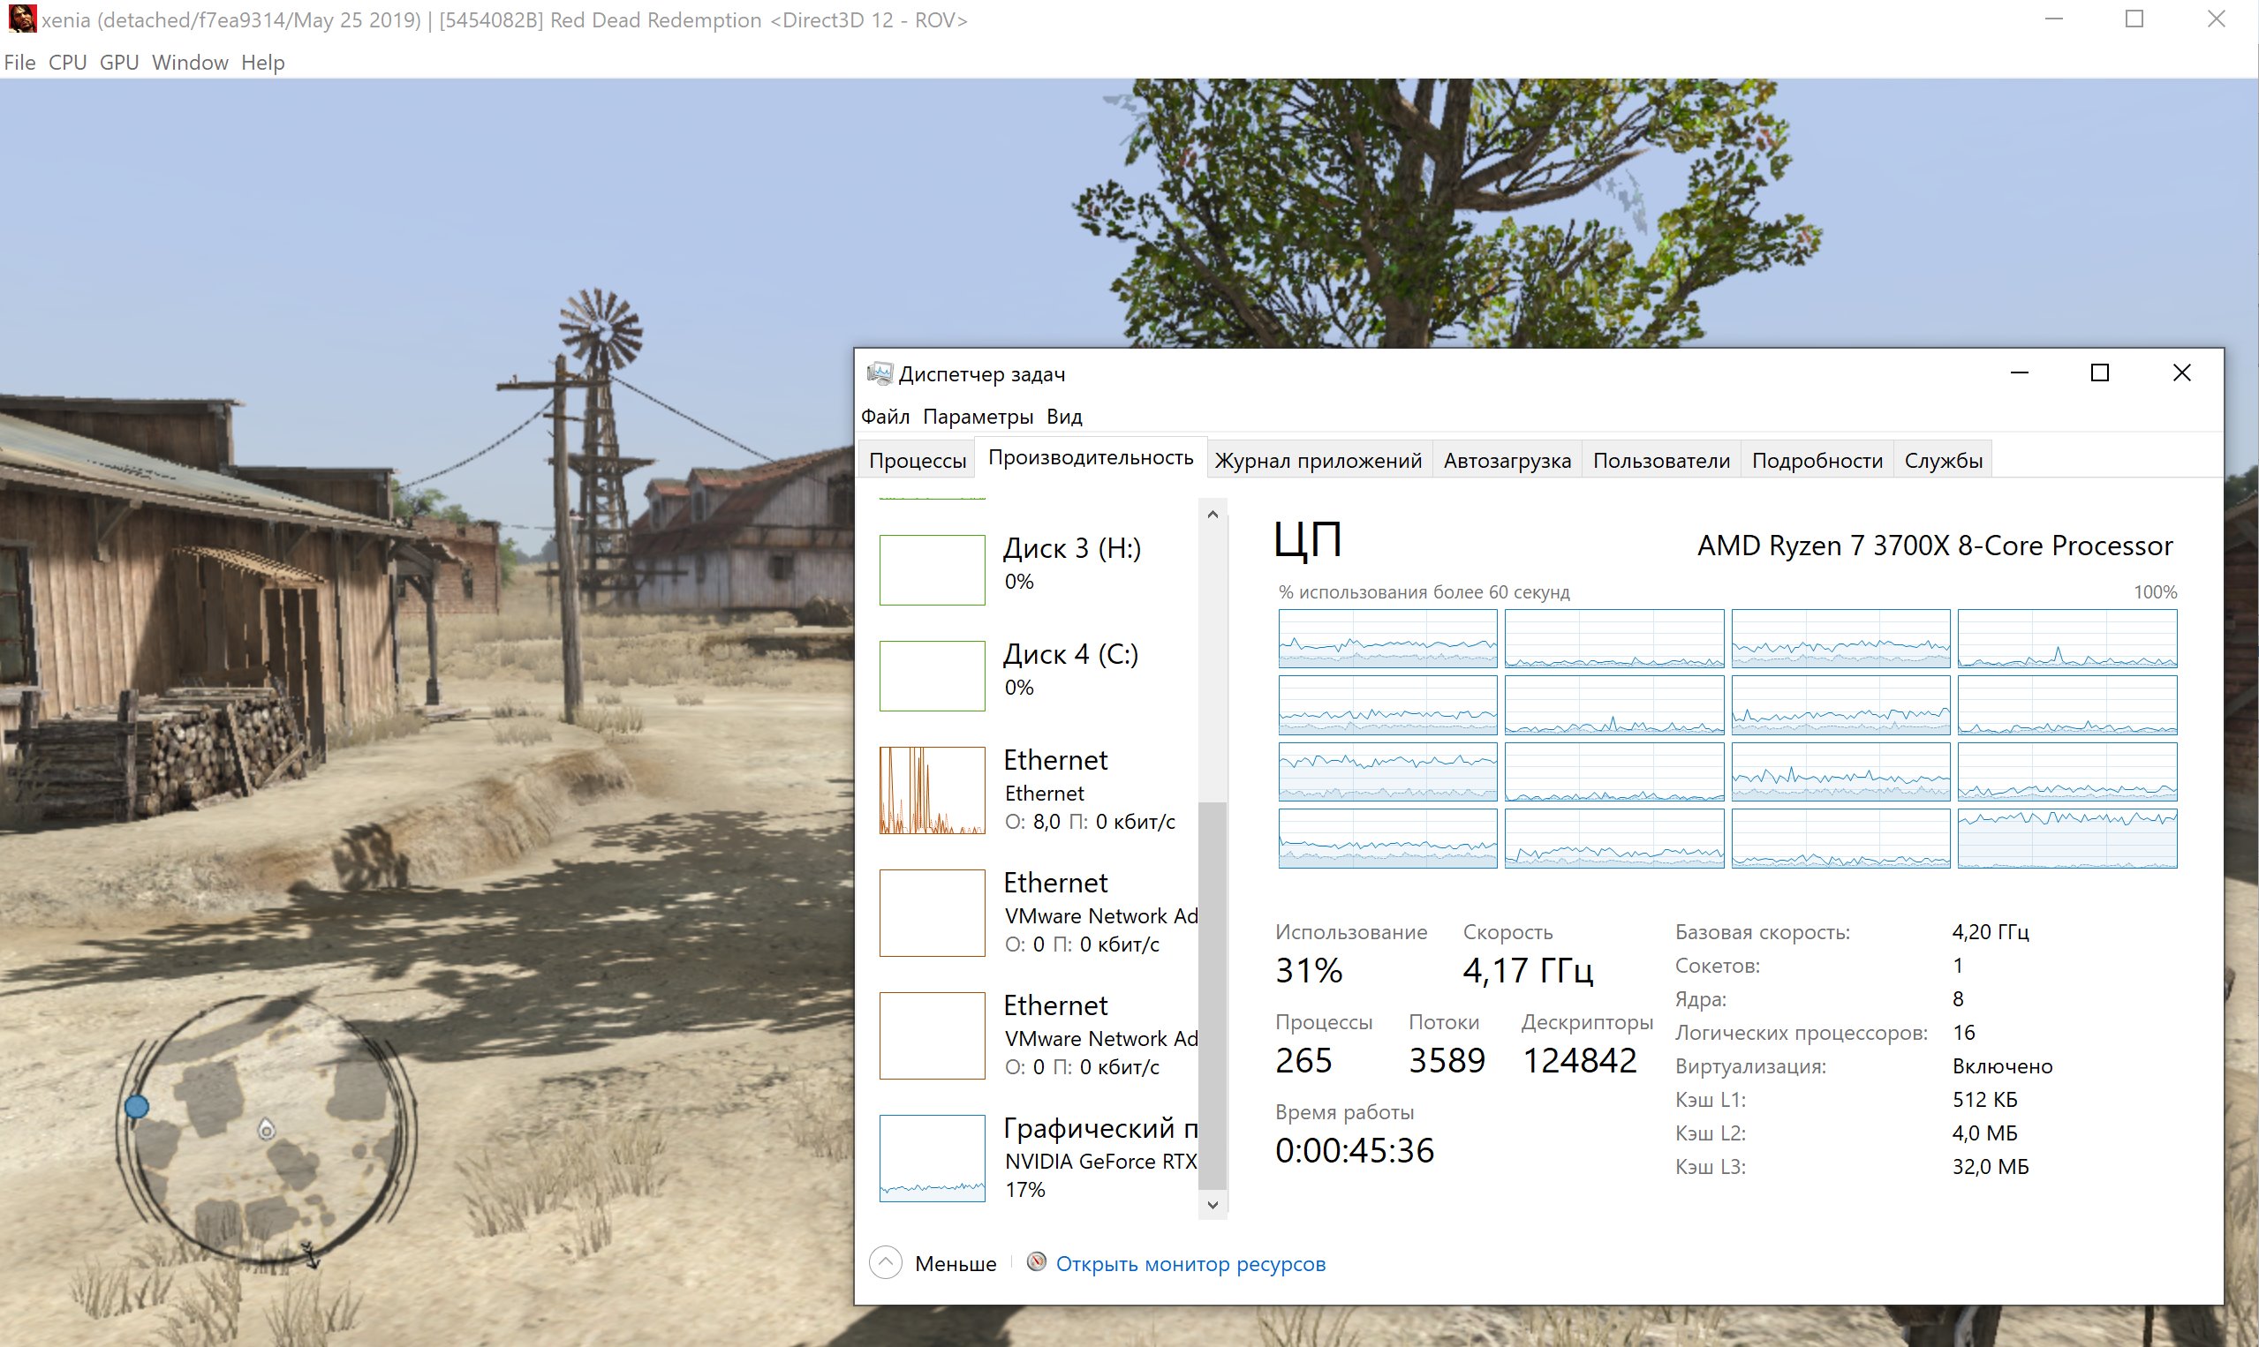Select the second VMware Network Ethernet graph thumbnail
Screen dimensions: 2259x1347
tap(933, 1035)
